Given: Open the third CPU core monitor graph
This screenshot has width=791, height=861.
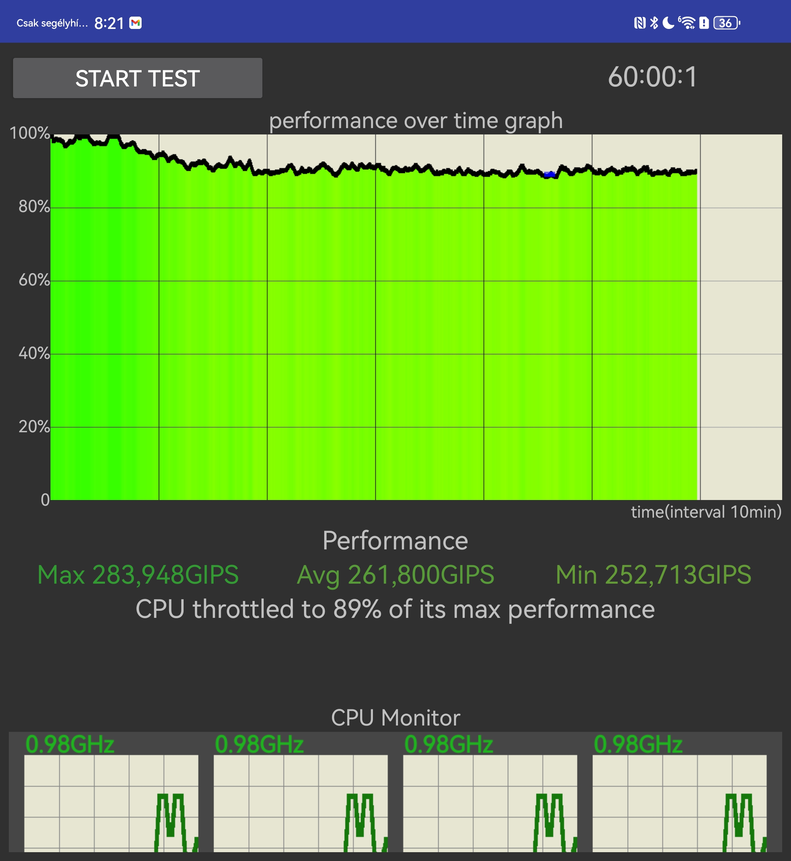Looking at the screenshot, I should (490, 803).
